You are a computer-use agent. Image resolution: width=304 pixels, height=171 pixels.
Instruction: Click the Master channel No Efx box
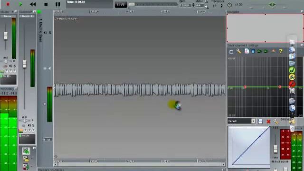click(9, 79)
